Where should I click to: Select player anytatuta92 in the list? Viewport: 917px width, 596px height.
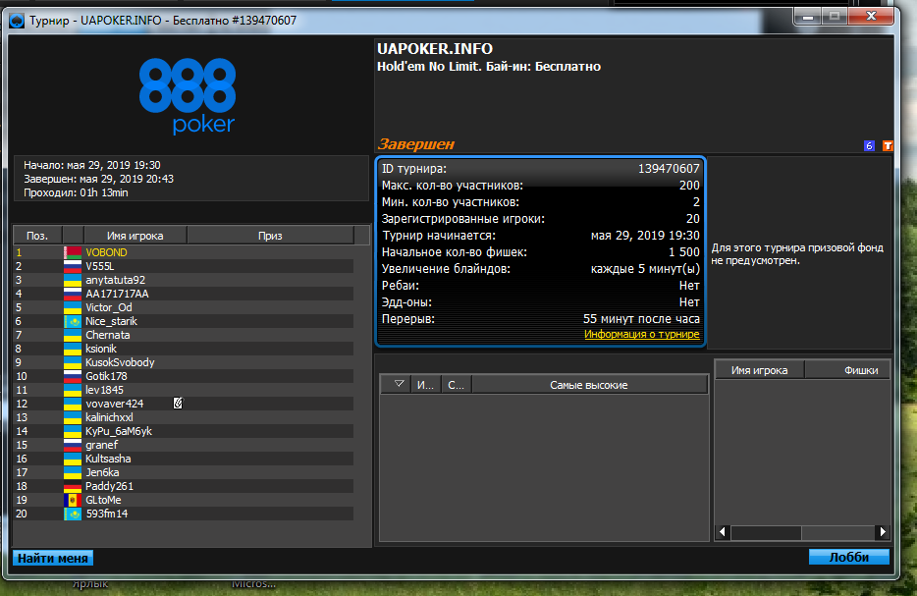(x=115, y=280)
